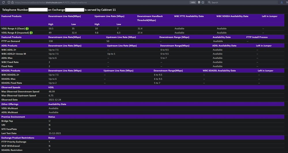Click the 'NTE FacePlate' row label
The image size is (288, 153).
click(9, 129)
